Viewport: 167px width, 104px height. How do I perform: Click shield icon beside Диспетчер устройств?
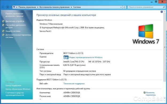tap(3, 21)
